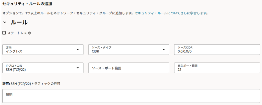The width and height of the screenshot is (262, 105).
Task: Click the ルール section heading
Action: [19, 22]
